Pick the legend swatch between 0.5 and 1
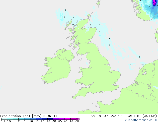158x122 pixels. click(10, 119)
